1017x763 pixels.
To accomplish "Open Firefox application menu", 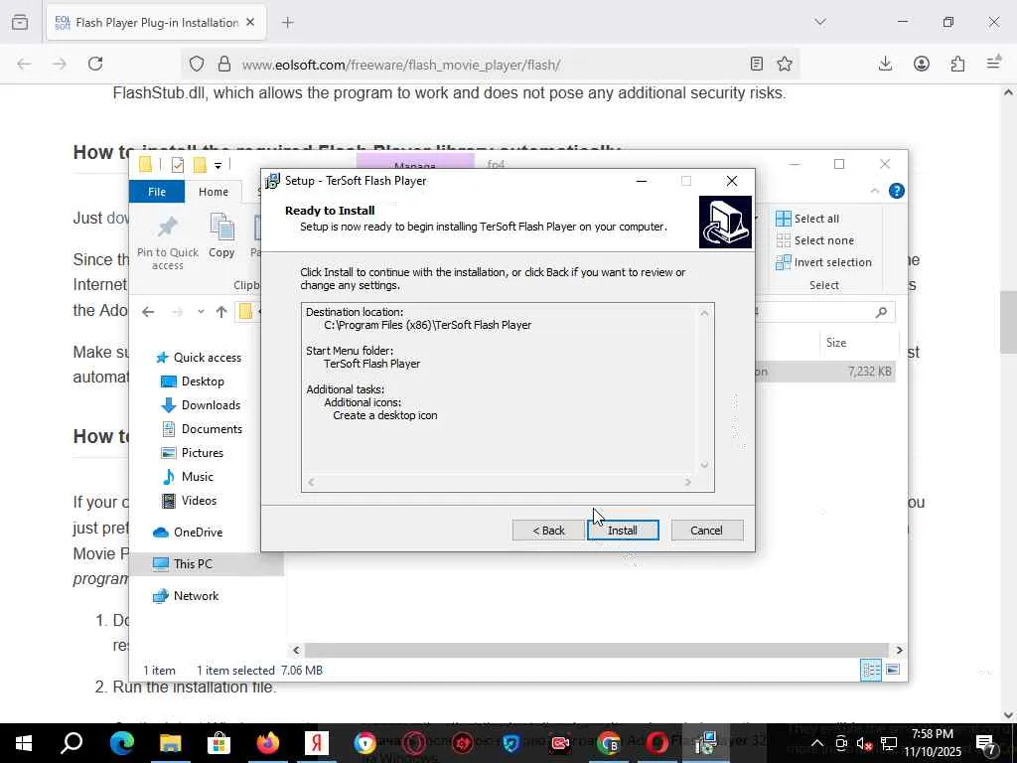I will click(993, 64).
